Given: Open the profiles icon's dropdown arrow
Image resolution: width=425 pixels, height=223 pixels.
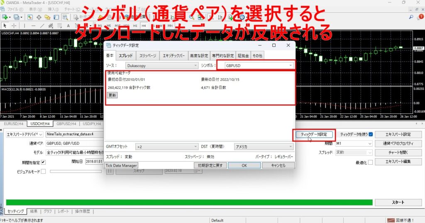Looking at the screenshot, I should point(22,17).
